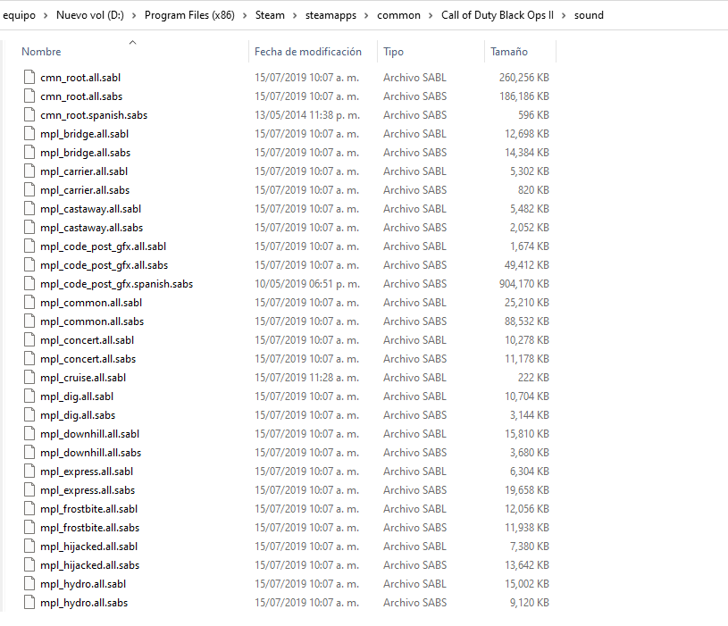Expand the chevron after 'steamapps' breadcrumb
The width and height of the screenshot is (728, 626).
click(366, 15)
